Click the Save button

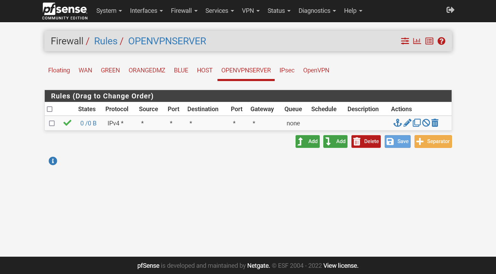tap(397, 141)
